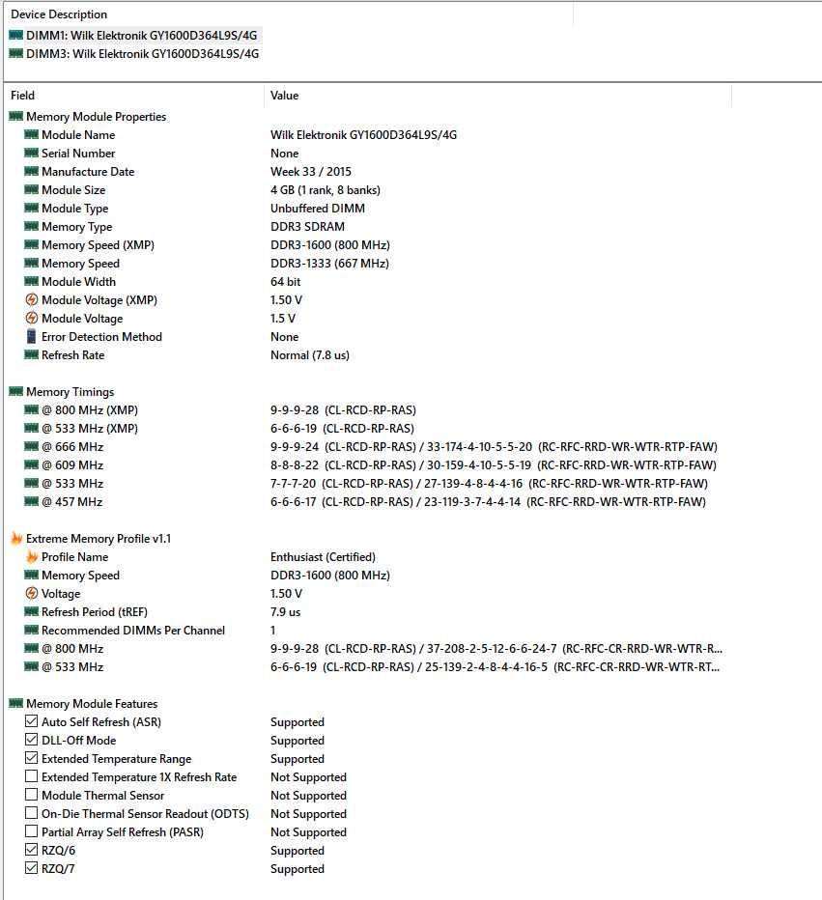The width and height of the screenshot is (822, 900).
Task: Toggle Auto Self Refresh (ASR) checkbox
Action: pyautogui.click(x=32, y=721)
